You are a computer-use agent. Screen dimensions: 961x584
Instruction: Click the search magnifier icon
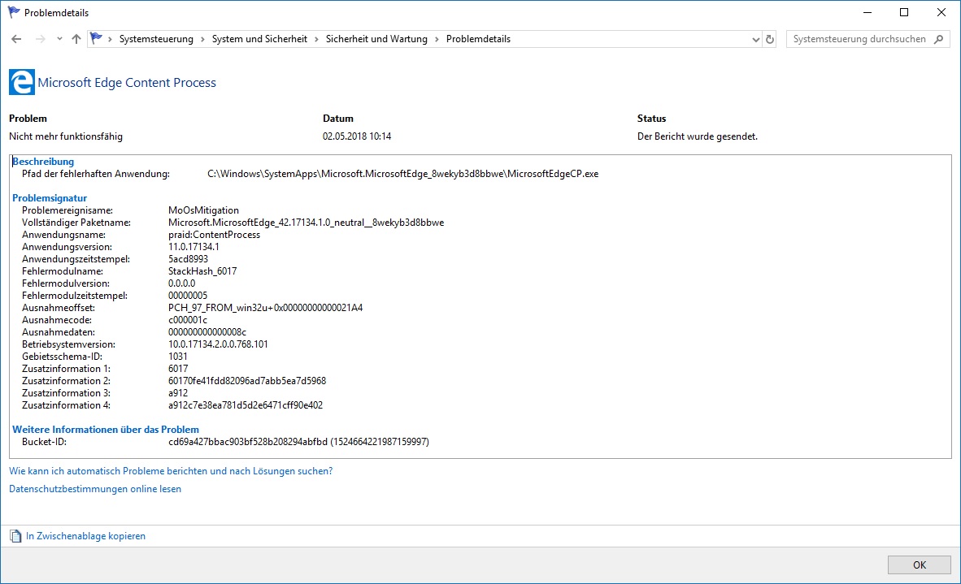[939, 39]
